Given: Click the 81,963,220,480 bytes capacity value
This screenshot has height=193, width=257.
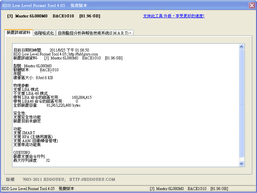Looking at the screenshot, I should [x=64, y=105].
